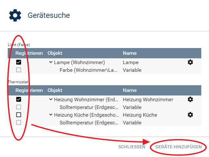
Task: Click the Registrieren header in Thermostat table
Action: (x=29, y=90)
